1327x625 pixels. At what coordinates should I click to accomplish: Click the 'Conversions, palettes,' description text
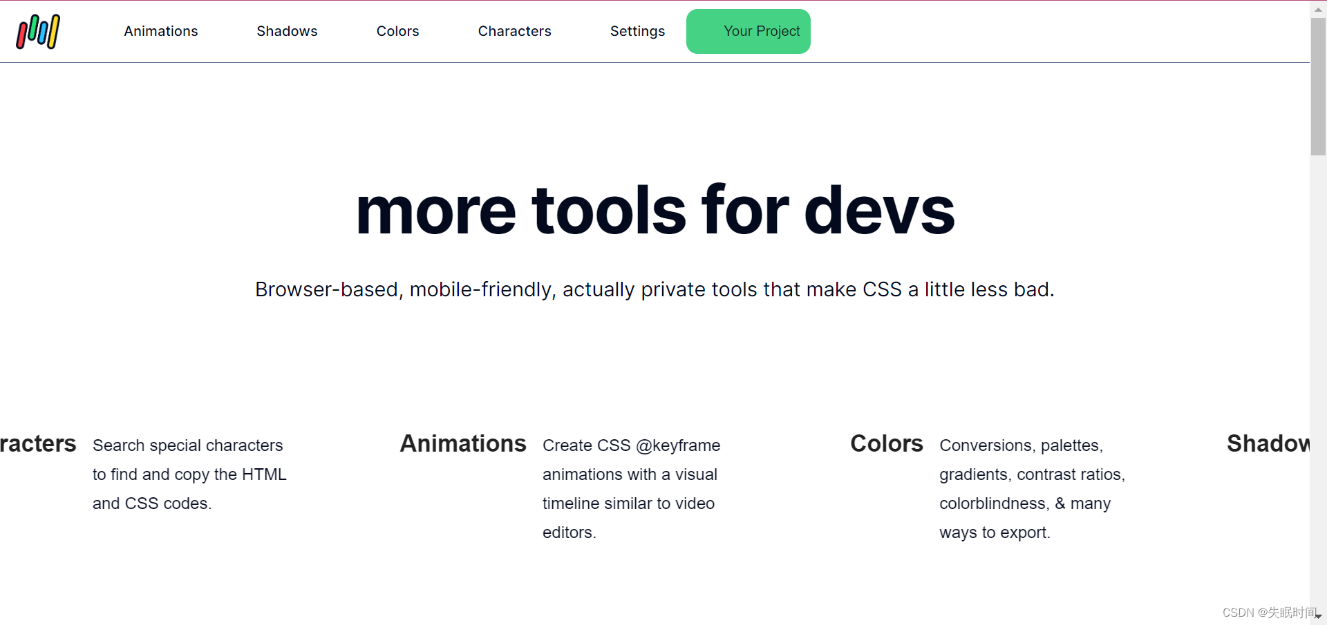[1033, 489]
